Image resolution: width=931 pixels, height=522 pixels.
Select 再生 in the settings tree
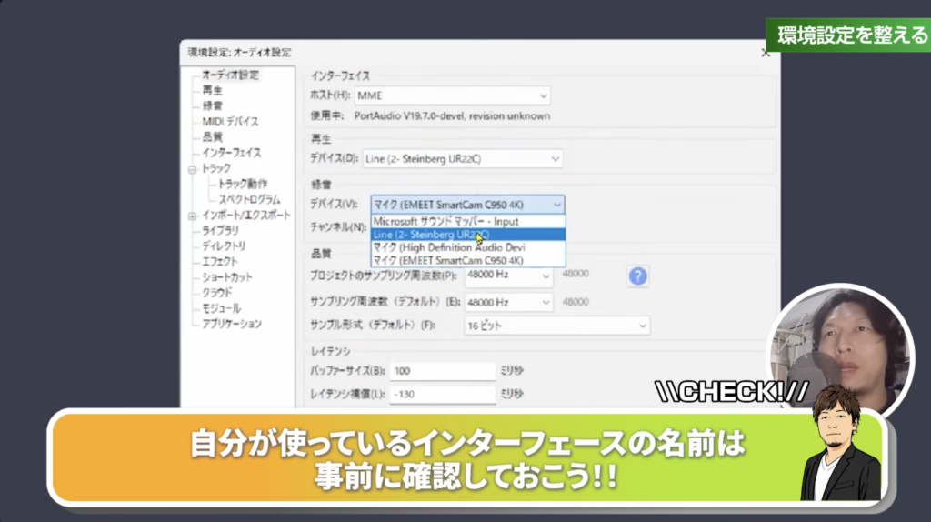point(212,90)
